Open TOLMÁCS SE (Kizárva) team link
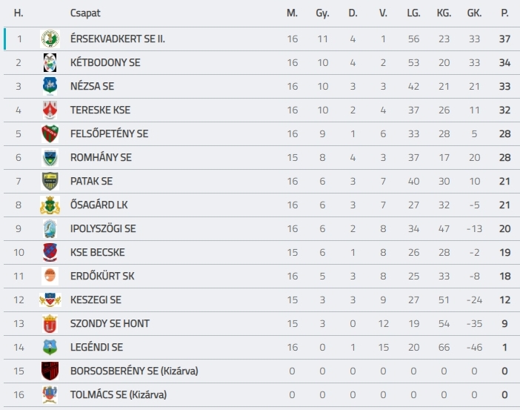Screen dimensions: 520x410 point(119,394)
